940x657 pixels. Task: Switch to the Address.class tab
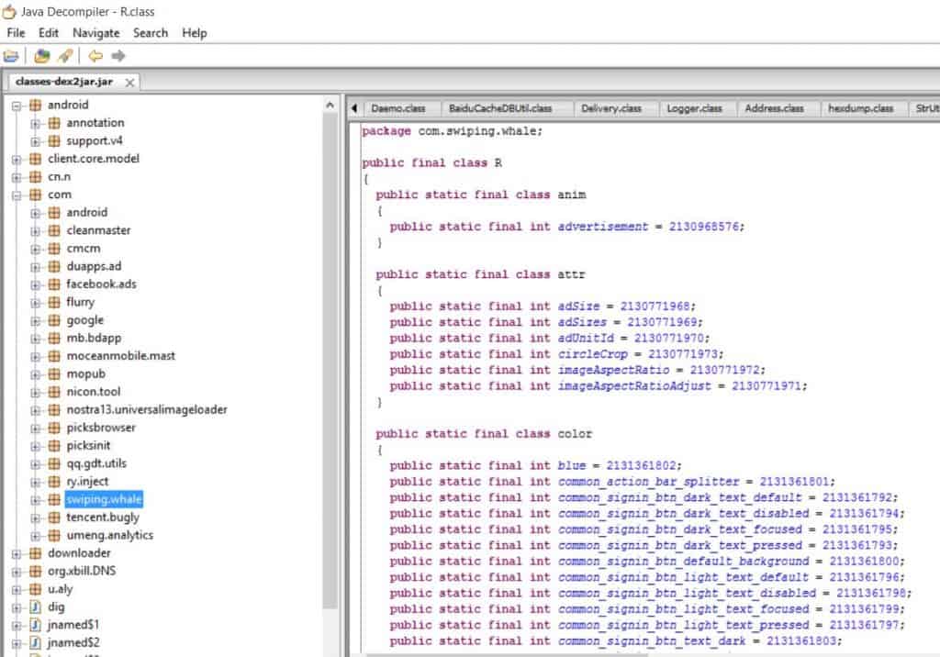[x=774, y=108]
